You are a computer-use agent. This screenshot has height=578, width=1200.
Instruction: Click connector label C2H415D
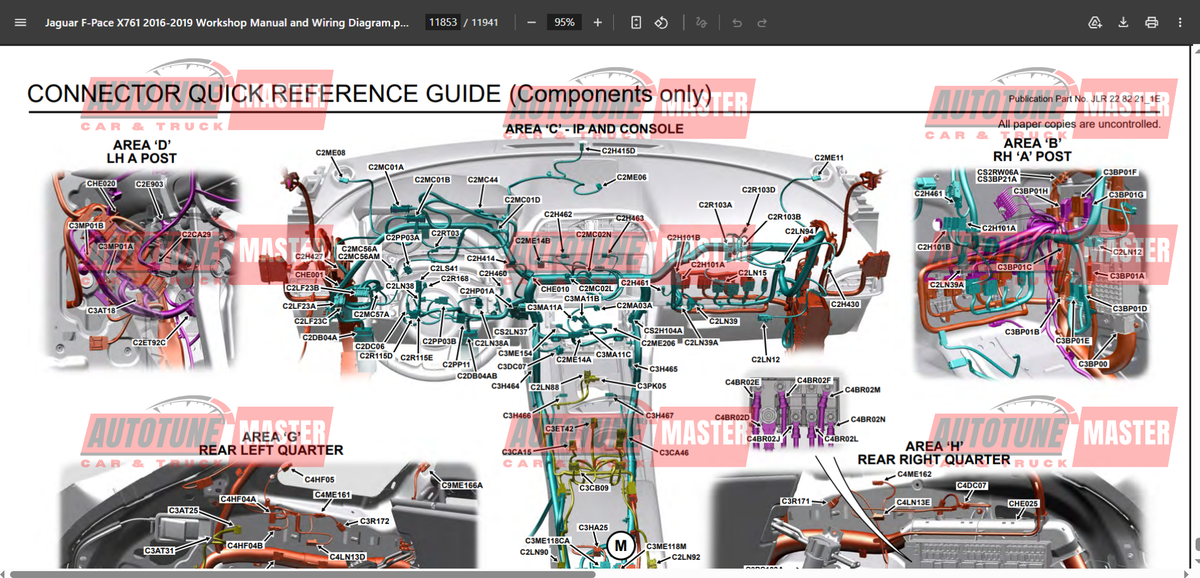click(618, 151)
